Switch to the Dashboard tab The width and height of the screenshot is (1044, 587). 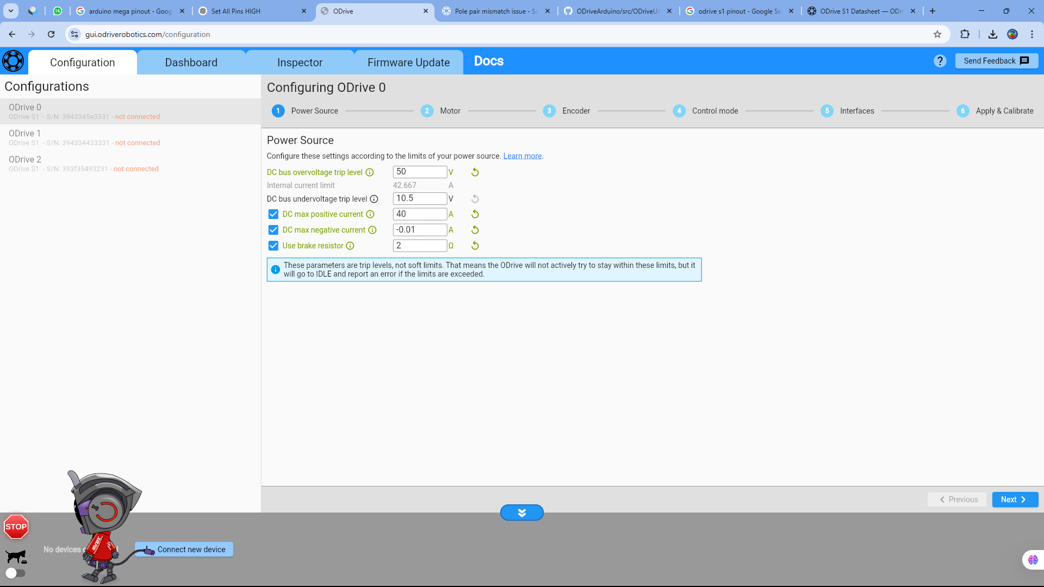(x=191, y=63)
